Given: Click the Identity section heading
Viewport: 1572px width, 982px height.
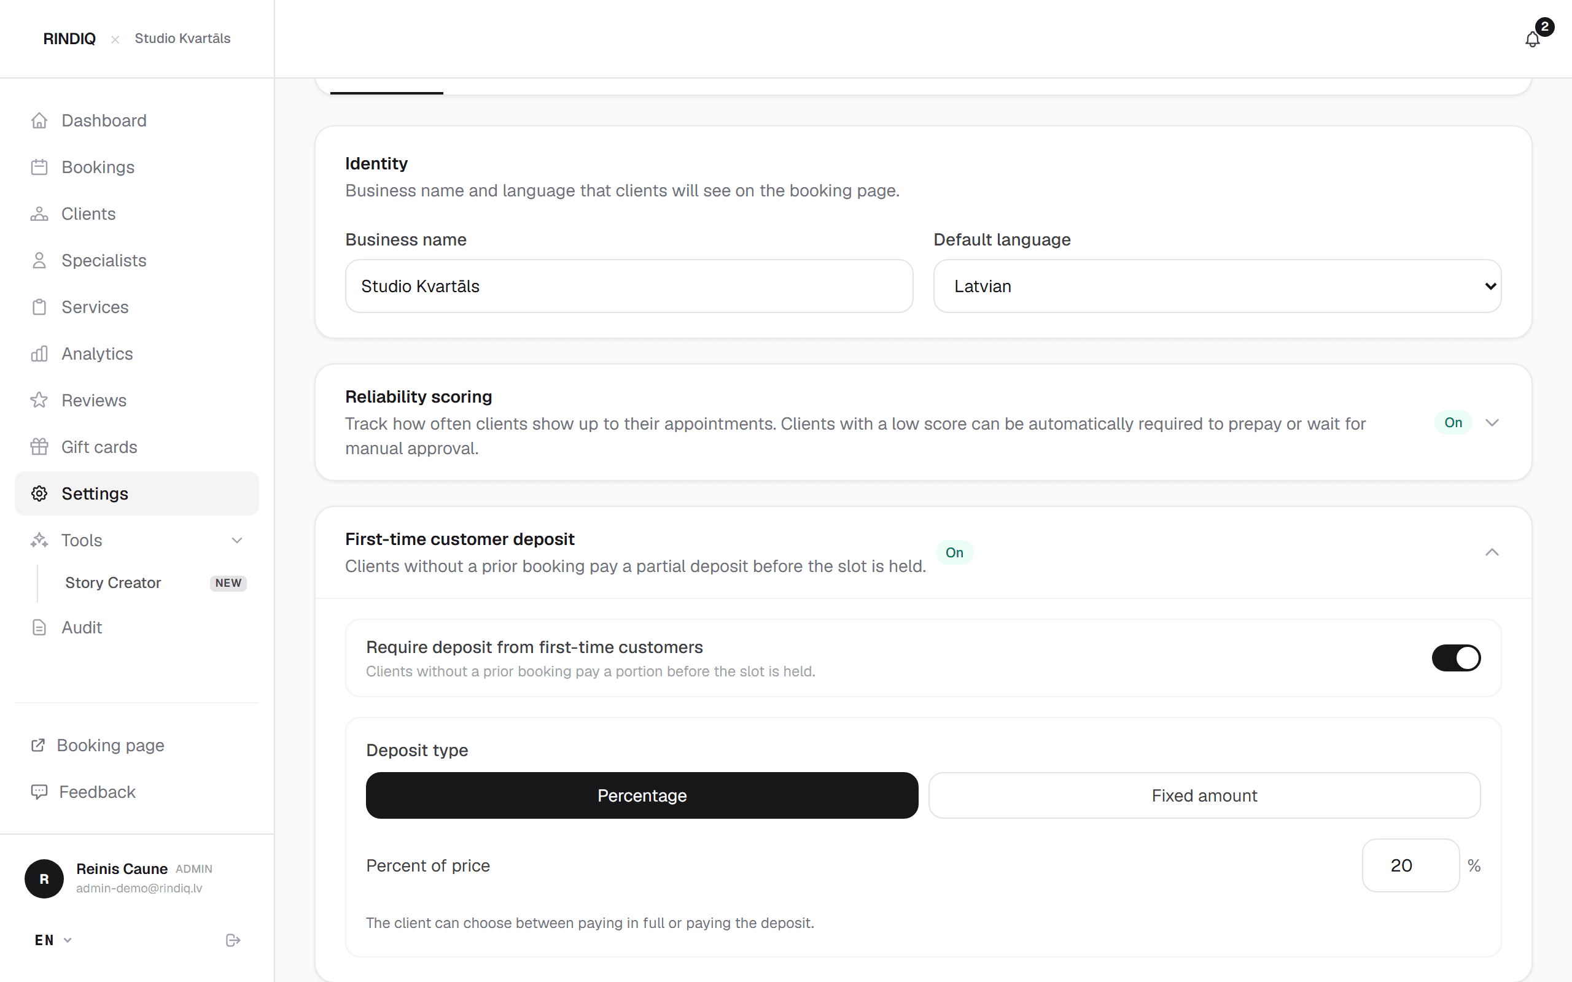Looking at the screenshot, I should pos(376,164).
